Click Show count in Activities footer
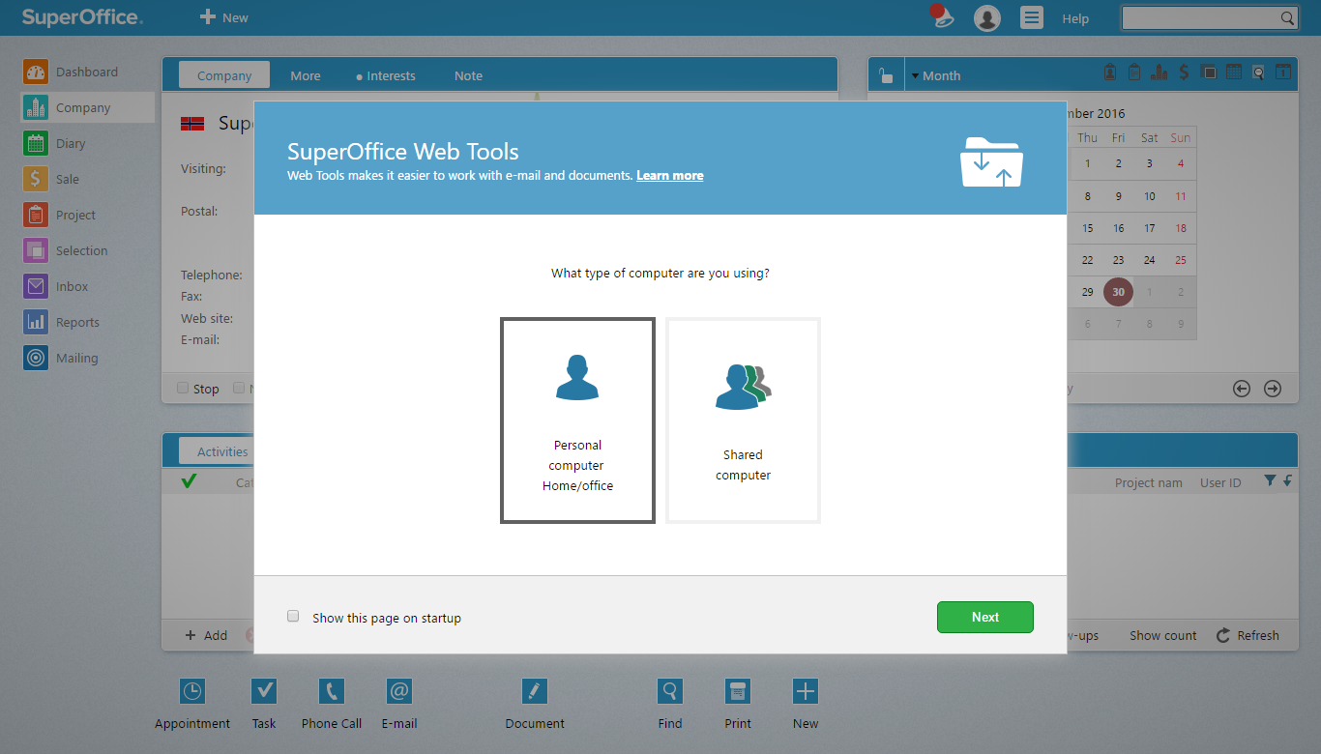The width and height of the screenshot is (1321, 754). [1163, 635]
